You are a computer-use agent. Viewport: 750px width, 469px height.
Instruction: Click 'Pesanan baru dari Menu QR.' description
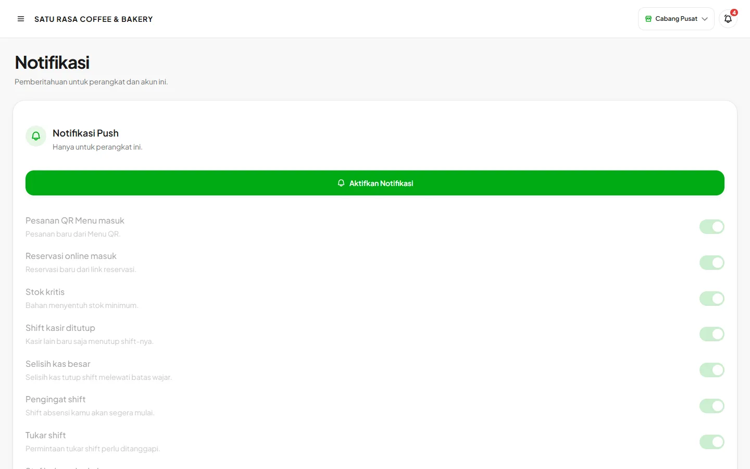click(73, 234)
